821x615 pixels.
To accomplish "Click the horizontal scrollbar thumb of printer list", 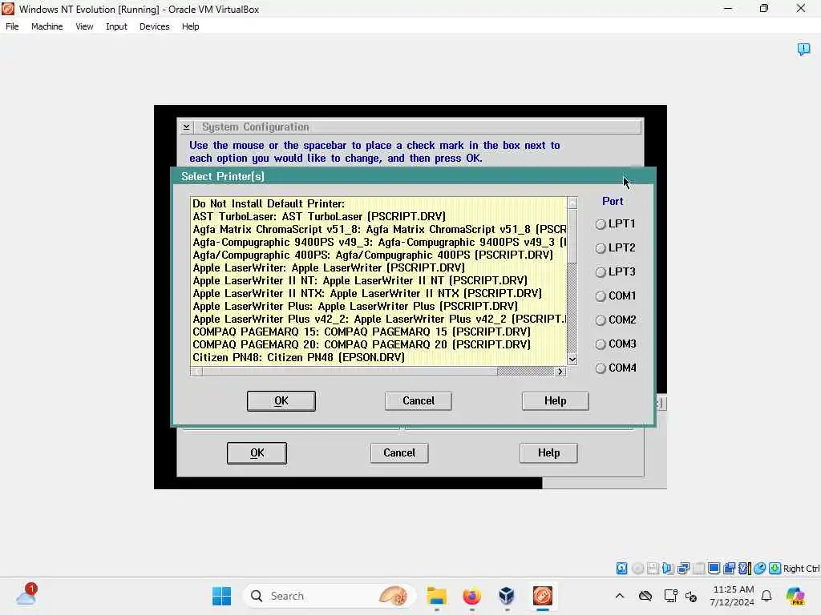I will point(350,372).
